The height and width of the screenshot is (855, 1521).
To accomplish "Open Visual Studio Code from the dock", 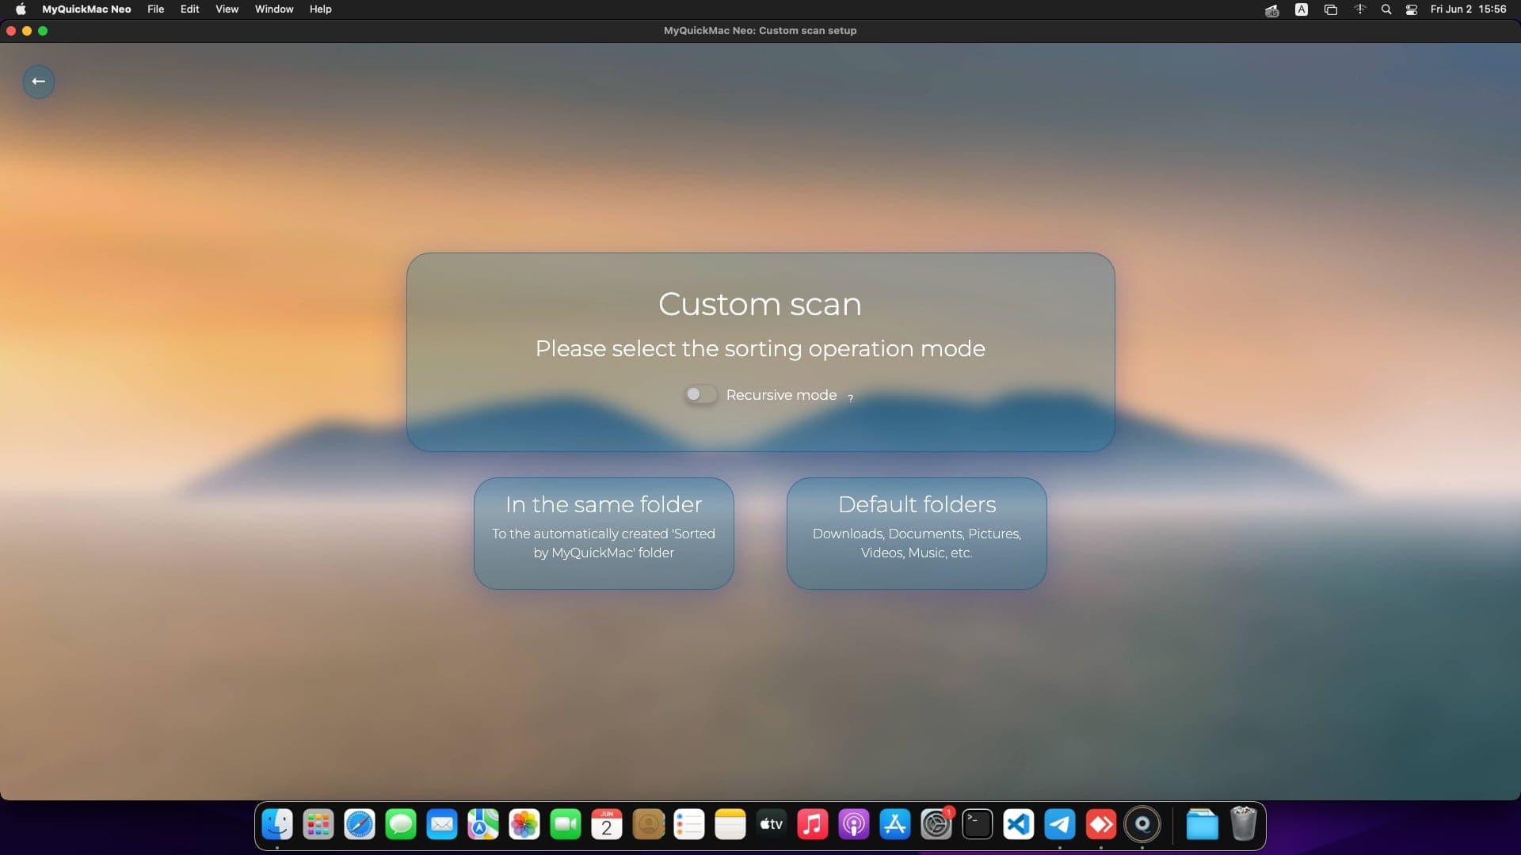I will [x=1019, y=825].
